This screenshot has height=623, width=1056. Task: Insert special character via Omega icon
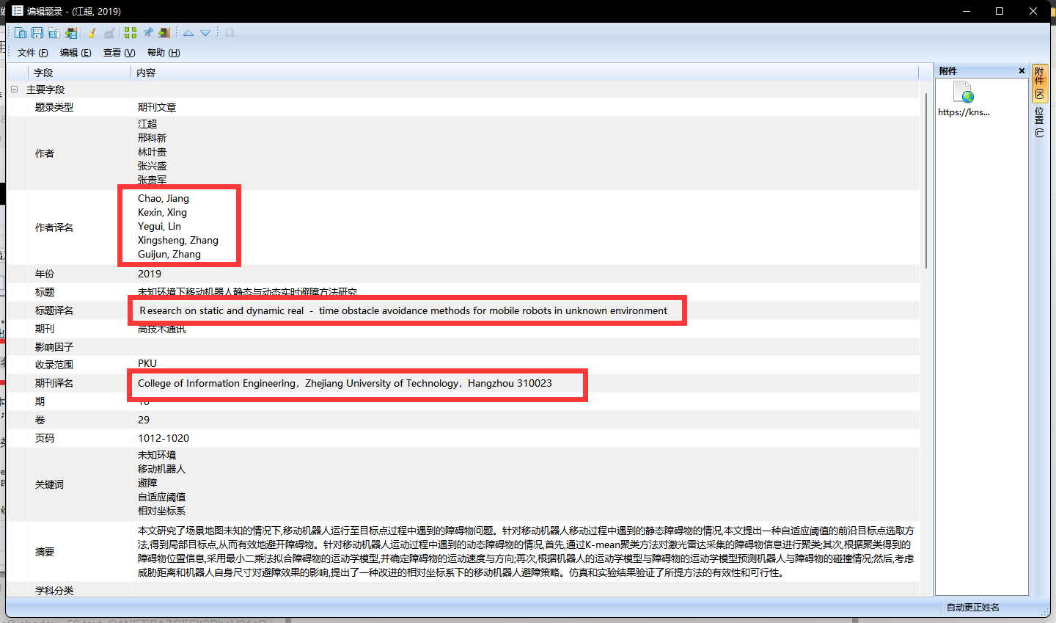[x=229, y=32]
